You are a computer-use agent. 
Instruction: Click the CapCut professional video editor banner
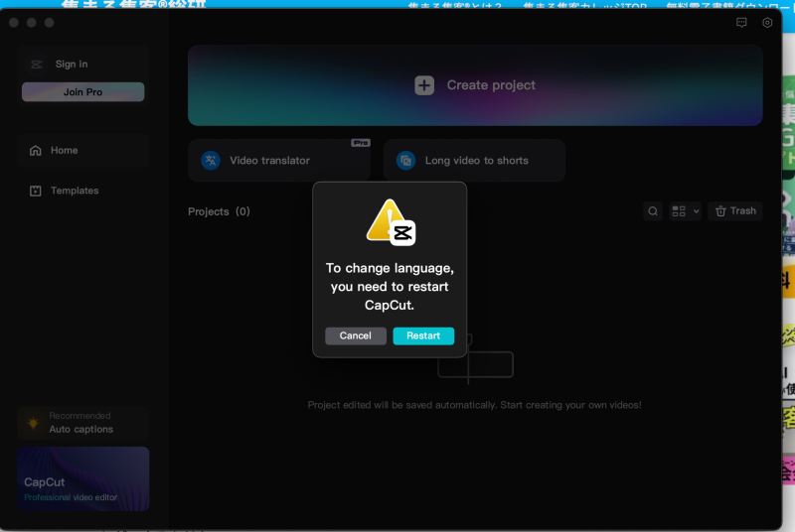[x=82, y=478]
